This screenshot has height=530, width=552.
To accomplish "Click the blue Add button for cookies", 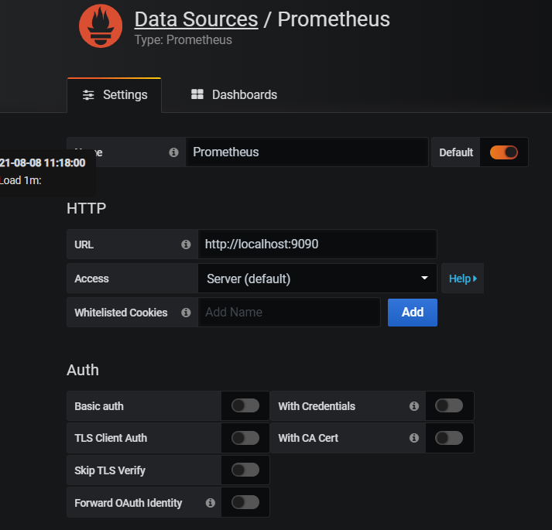I will point(413,313).
